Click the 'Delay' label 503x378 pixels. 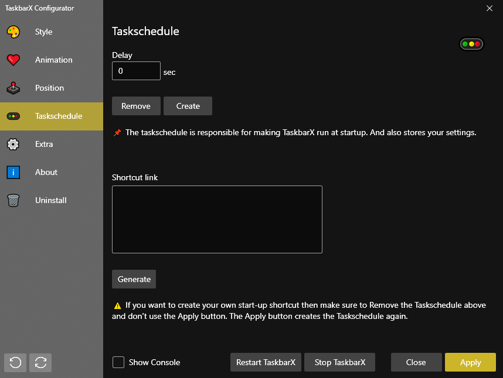(x=122, y=56)
